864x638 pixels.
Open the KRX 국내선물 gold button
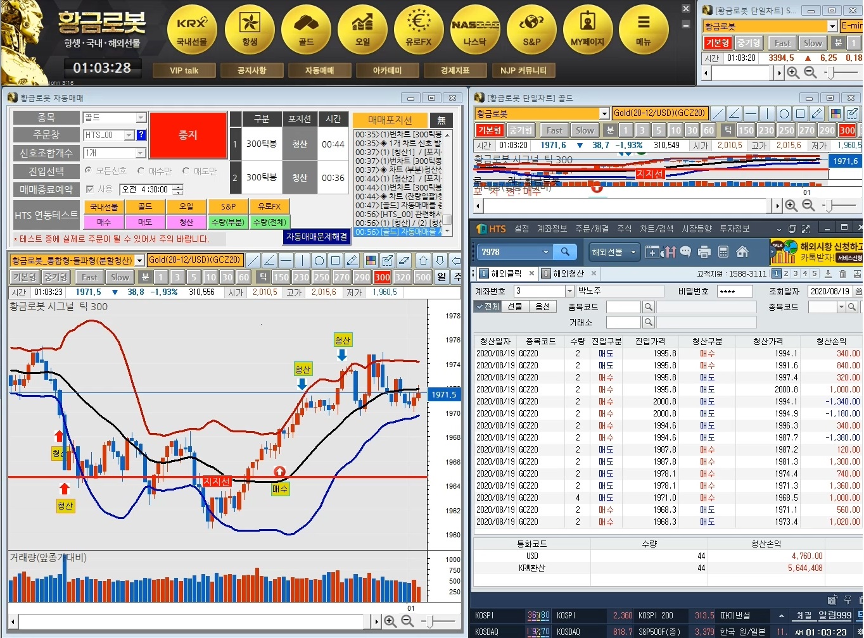pos(192,29)
